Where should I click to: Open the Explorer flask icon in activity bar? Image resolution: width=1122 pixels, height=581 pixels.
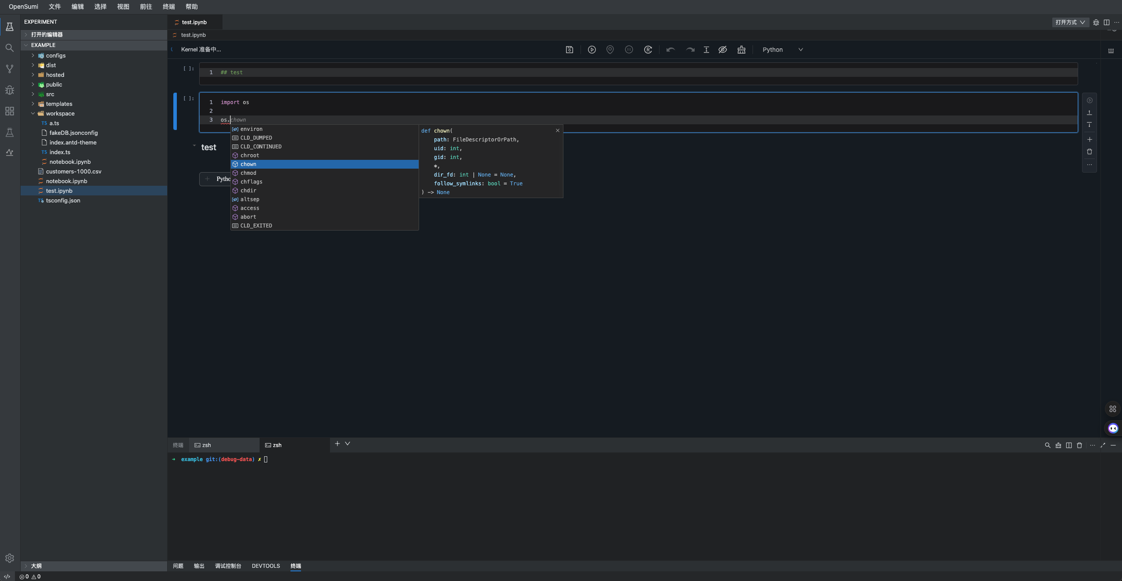tap(10, 27)
